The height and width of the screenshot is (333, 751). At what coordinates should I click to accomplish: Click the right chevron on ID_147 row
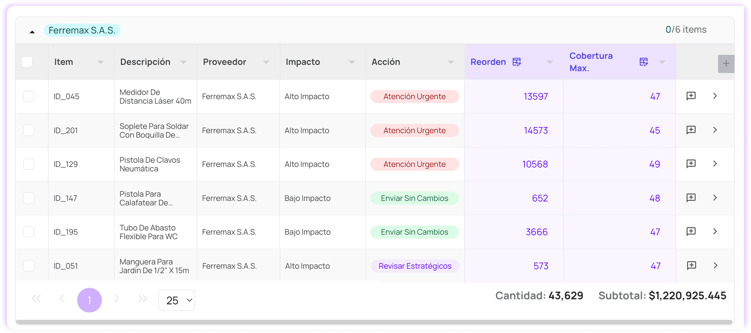(x=715, y=198)
